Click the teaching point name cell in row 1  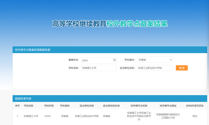(139, 116)
